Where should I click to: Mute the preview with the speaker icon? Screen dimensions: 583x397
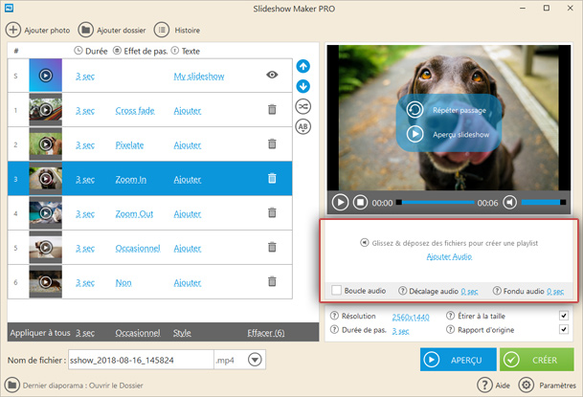(x=509, y=203)
